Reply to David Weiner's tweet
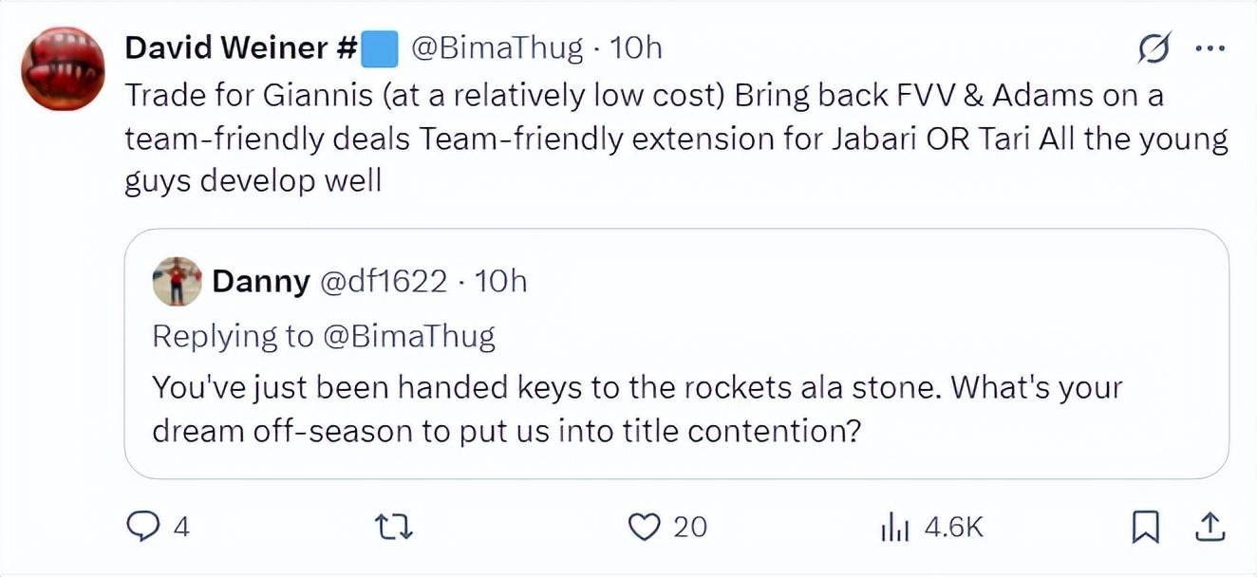1257x577 pixels. 141,527
